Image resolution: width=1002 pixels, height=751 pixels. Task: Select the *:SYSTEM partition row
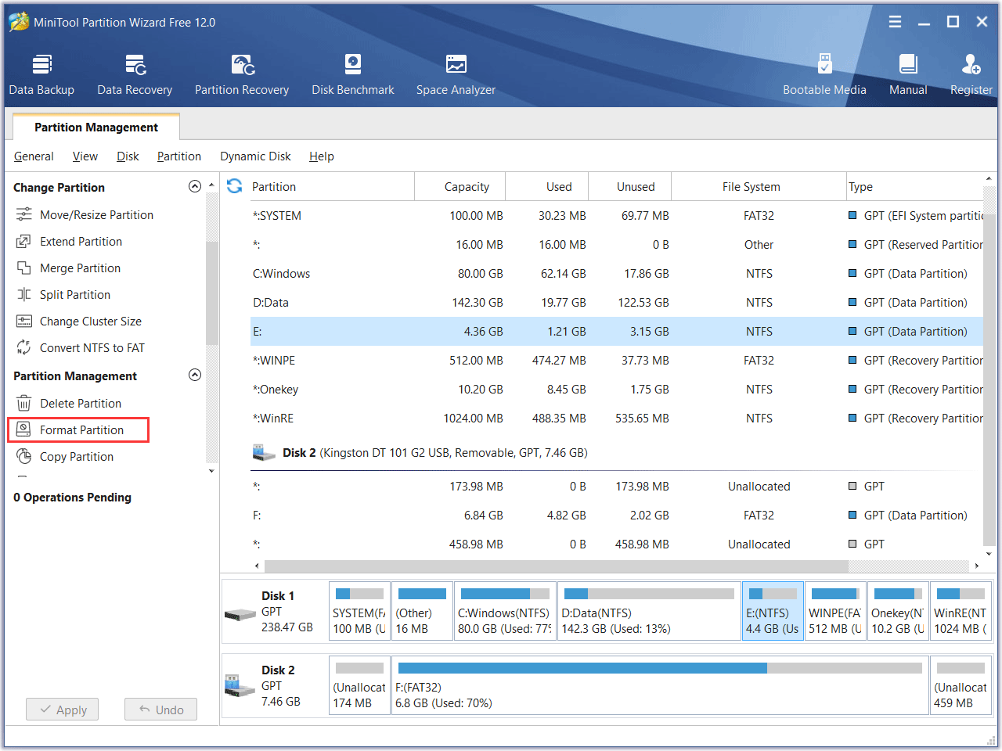616,215
